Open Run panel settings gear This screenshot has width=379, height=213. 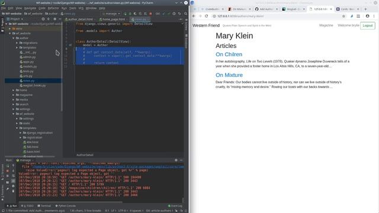pyautogui.click(x=176, y=160)
